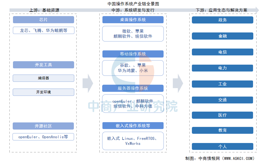The image size is (266, 162).
Task: Choose the 工业 bar
Action: (x=222, y=84)
